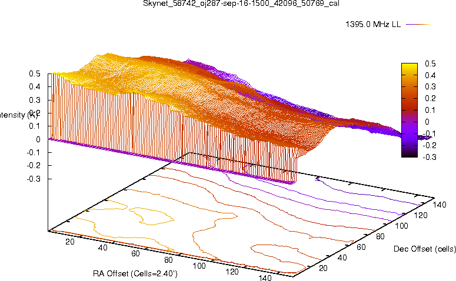Select the 0.3 label on the colorbar
This screenshot has width=456, height=281.
click(431, 86)
